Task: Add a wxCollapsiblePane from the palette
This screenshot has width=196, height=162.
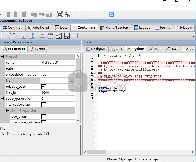Action: [13, 36]
